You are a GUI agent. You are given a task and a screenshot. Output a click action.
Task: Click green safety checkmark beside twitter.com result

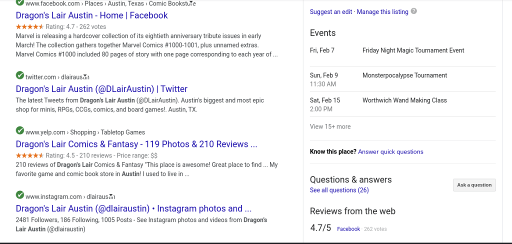pos(20,76)
